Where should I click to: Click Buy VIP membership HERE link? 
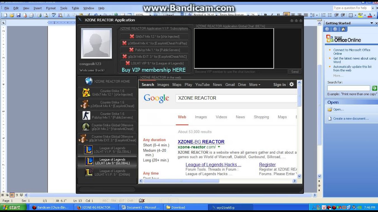[x=154, y=70]
